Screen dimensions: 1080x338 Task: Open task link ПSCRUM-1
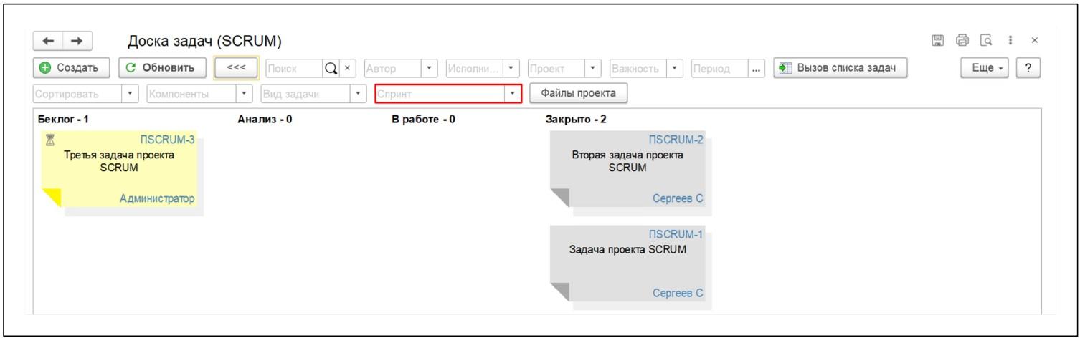(676, 234)
